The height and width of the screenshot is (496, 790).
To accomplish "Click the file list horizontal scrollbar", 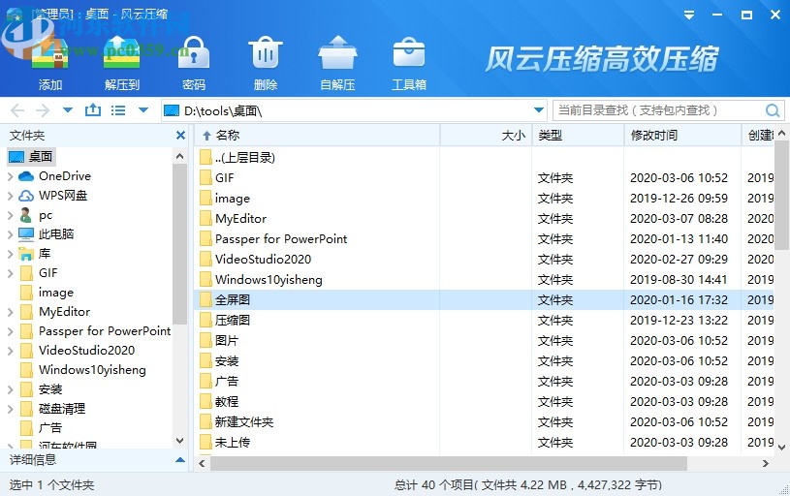I will [x=449, y=463].
